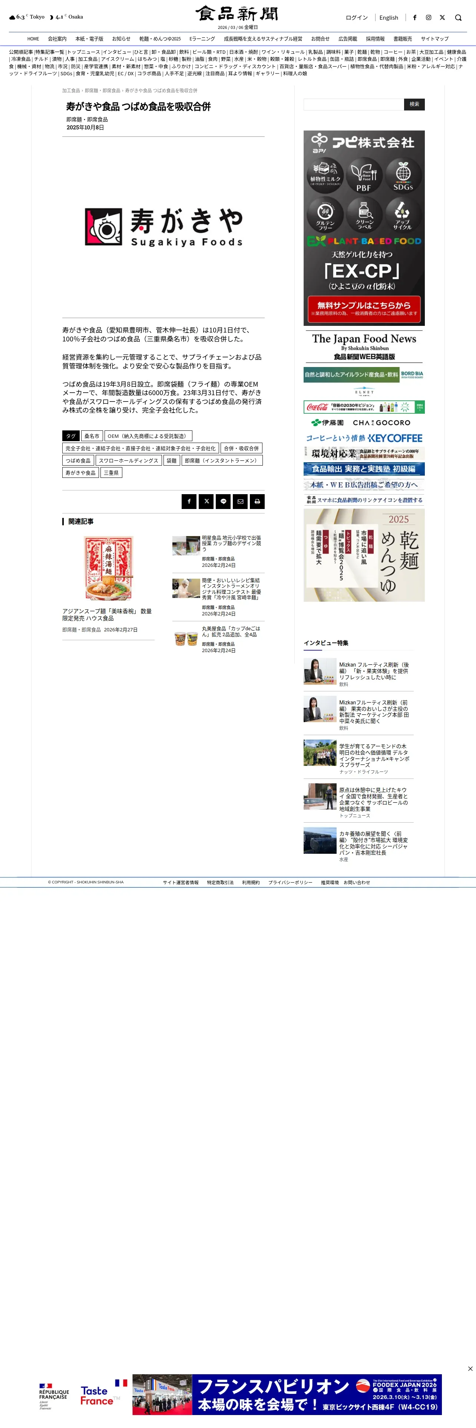Click the sidebar search input field
Image resolution: width=476 pixels, height=1428 pixels.
(x=354, y=104)
